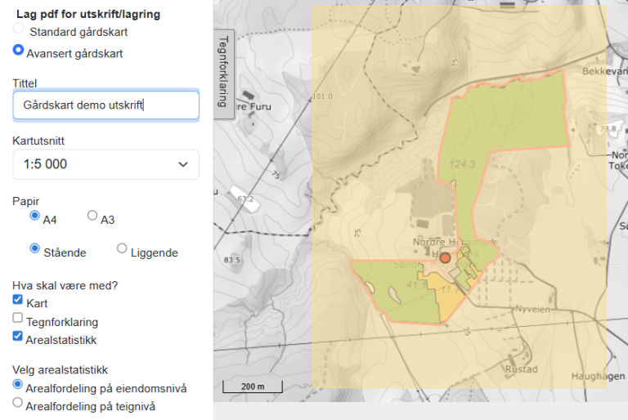Screen dimensions: 628x420
Task: Switch paper size to A3
Action: [x=92, y=217]
